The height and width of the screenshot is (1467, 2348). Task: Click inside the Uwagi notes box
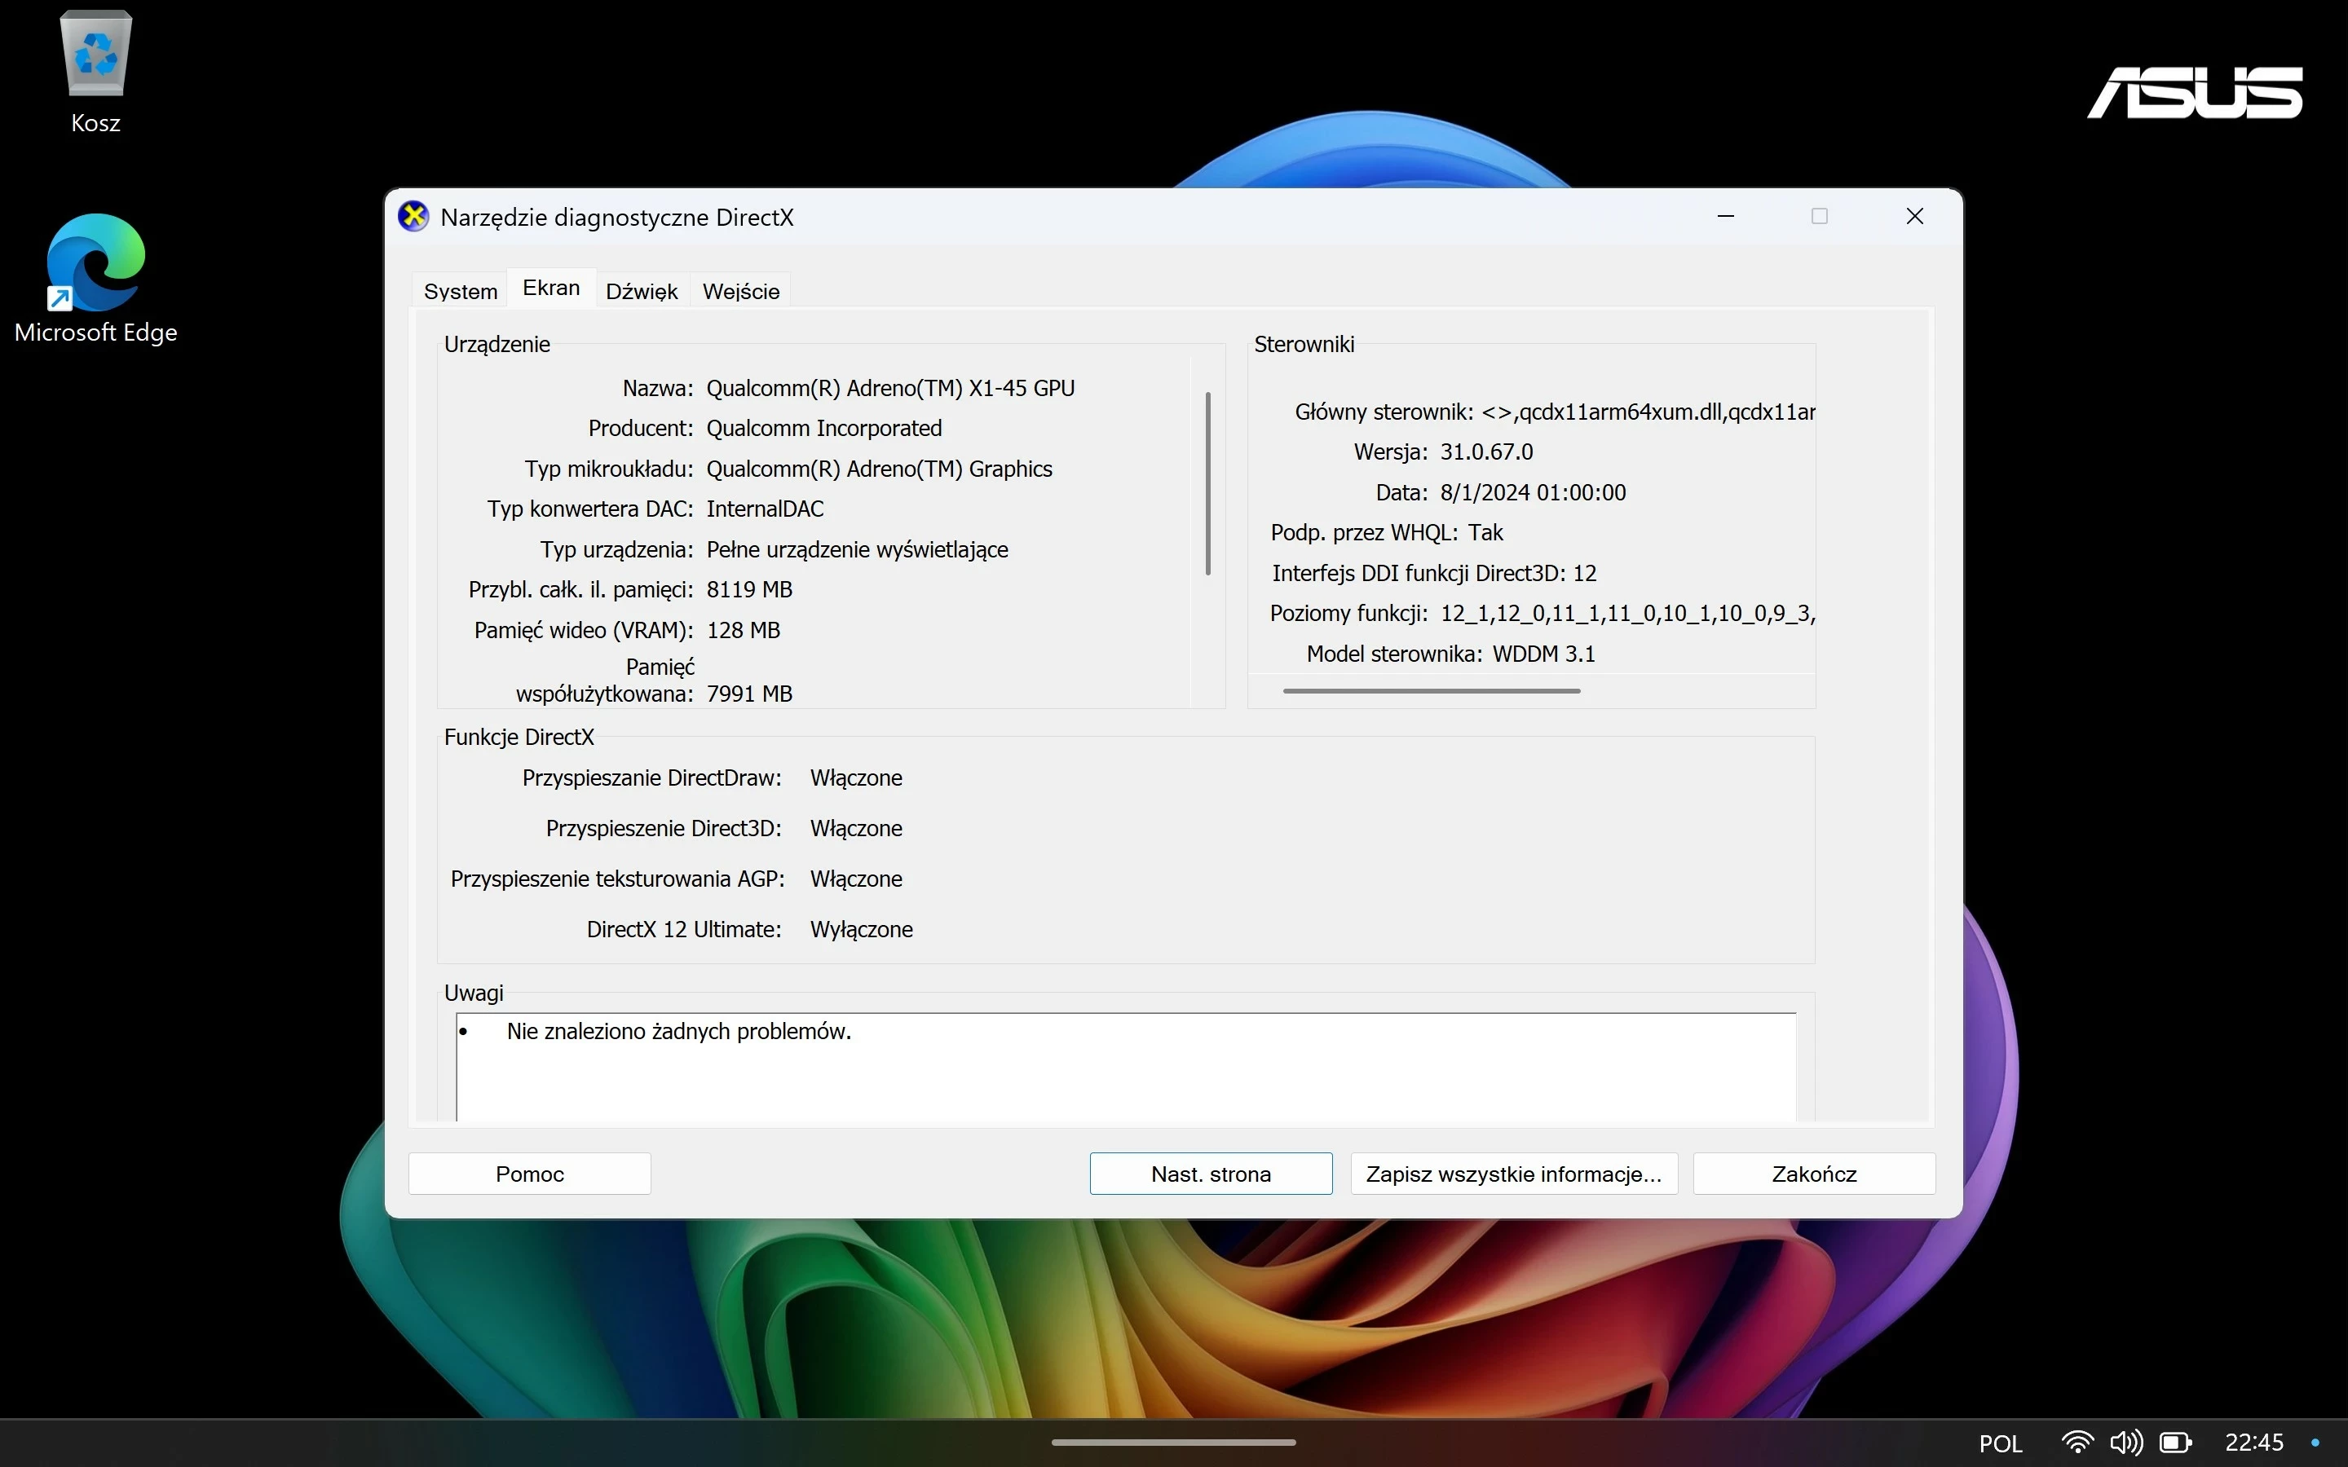click(1125, 1068)
